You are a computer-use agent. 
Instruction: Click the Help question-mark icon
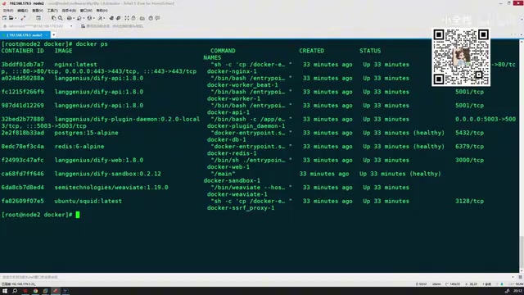pyautogui.click(x=151, y=18)
